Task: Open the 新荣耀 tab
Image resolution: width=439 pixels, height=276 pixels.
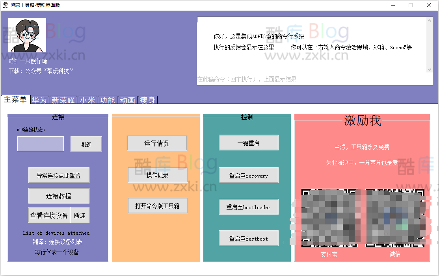Action: [63, 100]
